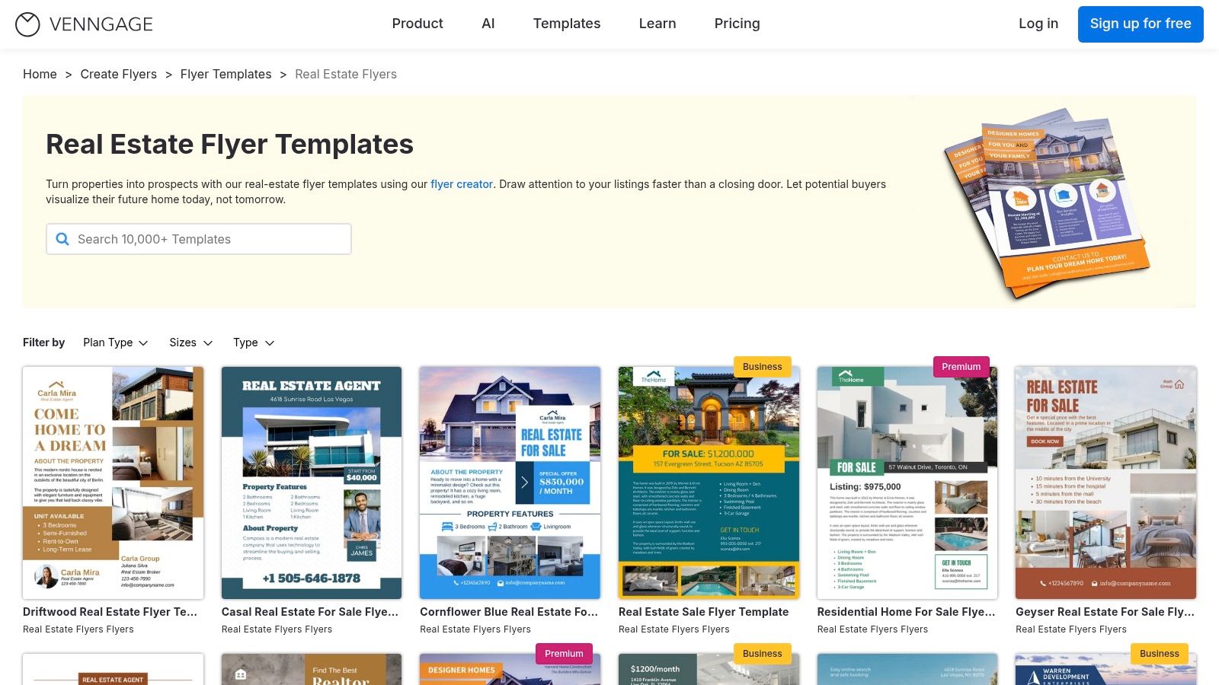Click the hero flyer stack illustration

(x=1045, y=202)
